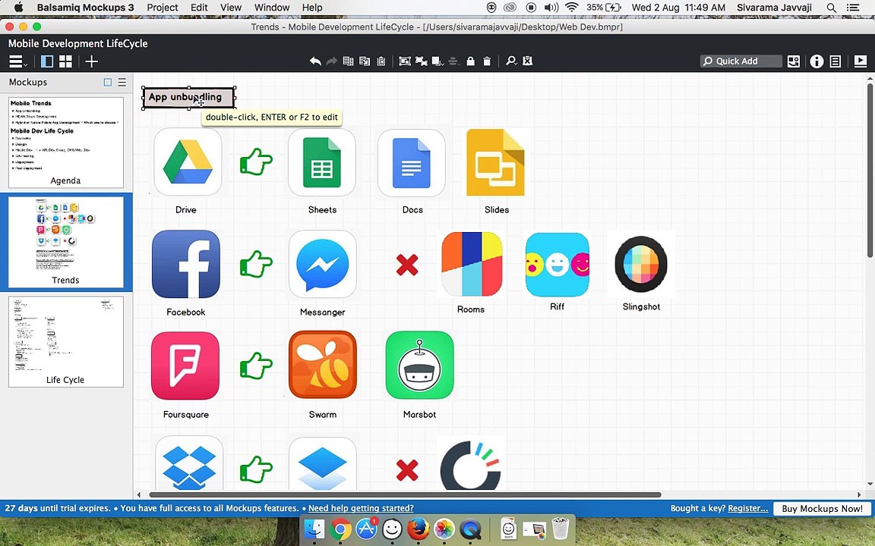Lock the selected control
875x546 pixels.
(x=470, y=61)
